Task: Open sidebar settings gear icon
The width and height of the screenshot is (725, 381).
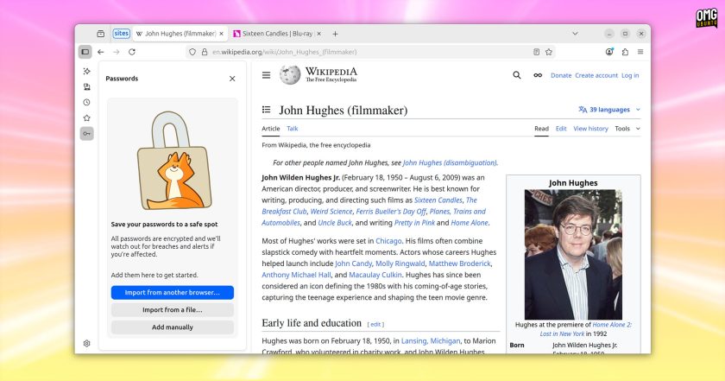Action: pos(86,343)
